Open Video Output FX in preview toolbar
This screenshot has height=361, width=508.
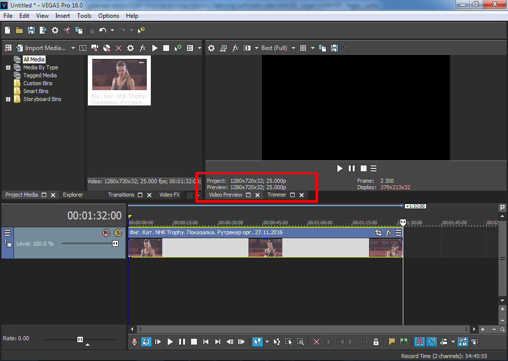(x=235, y=48)
